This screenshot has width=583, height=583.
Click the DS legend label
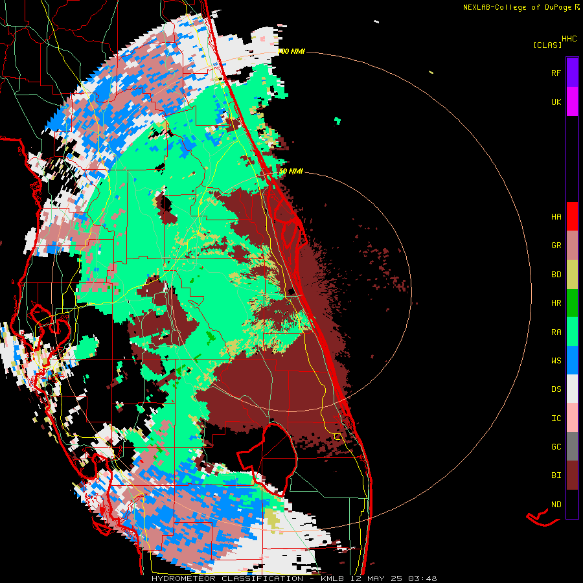click(x=556, y=389)
